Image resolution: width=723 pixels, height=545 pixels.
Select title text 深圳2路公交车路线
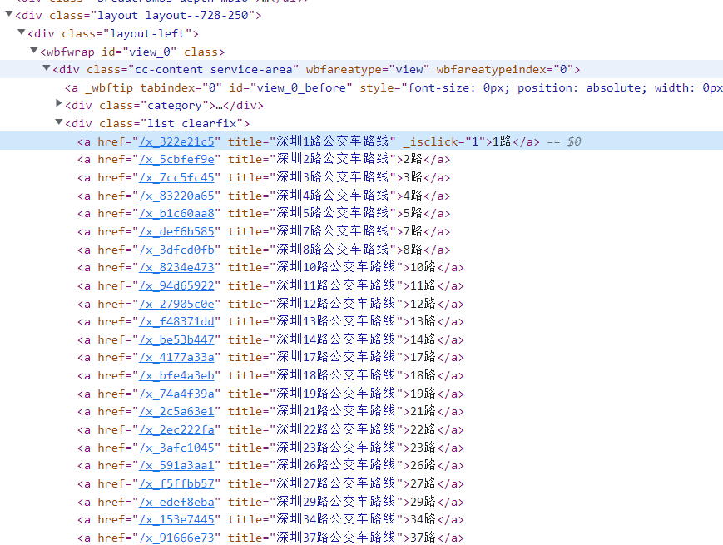[333, 159]
